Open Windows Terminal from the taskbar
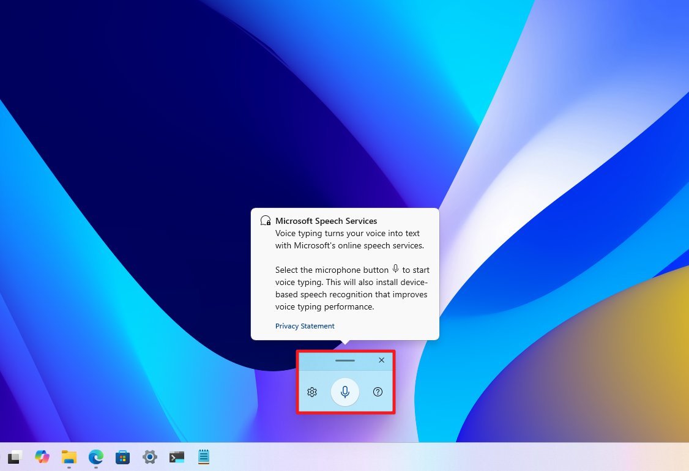This screenshot has height=471, width=689. (x=177, y=457)
